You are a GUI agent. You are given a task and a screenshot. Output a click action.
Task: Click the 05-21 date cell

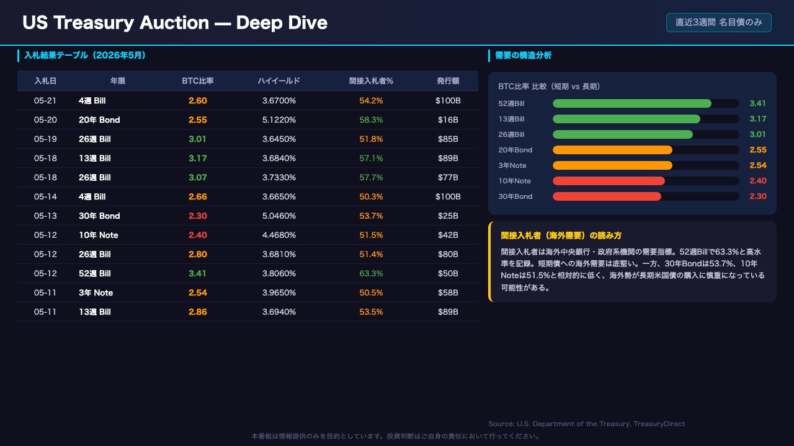coord(45,100)
